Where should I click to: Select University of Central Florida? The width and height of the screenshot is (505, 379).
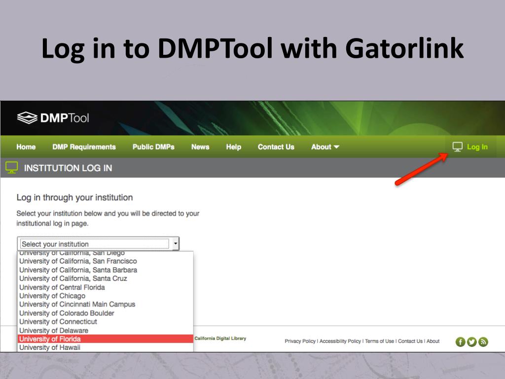pos(105,287)
